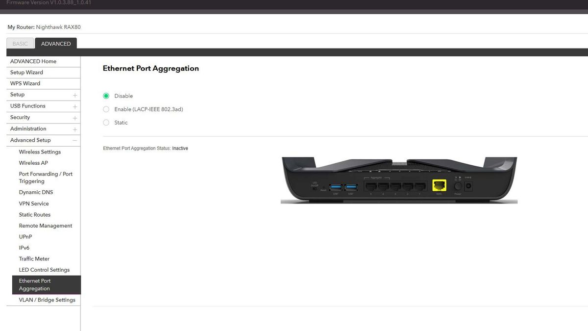
Task: View the router rear panel image
Action: (x=398, y=180)
